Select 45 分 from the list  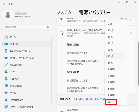pyautogui.click(x=115, y=63)
